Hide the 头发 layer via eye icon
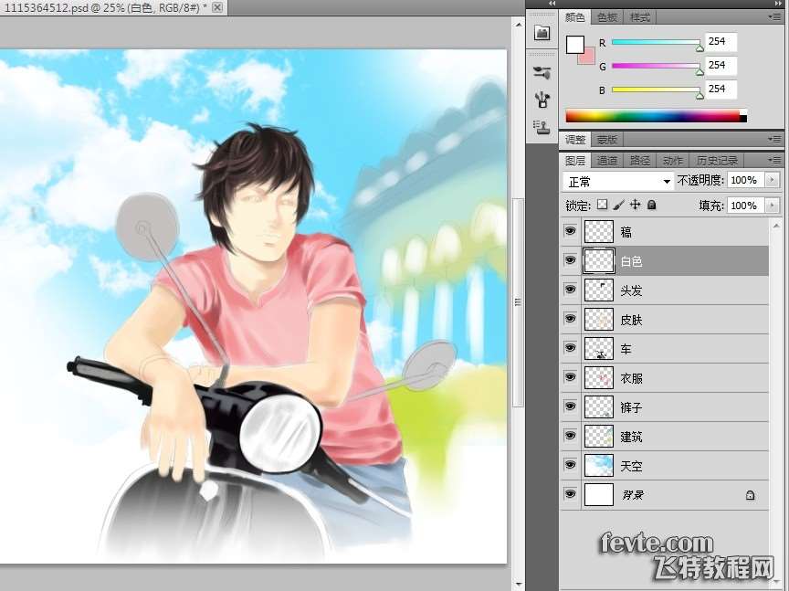 [x=571, y=290]
